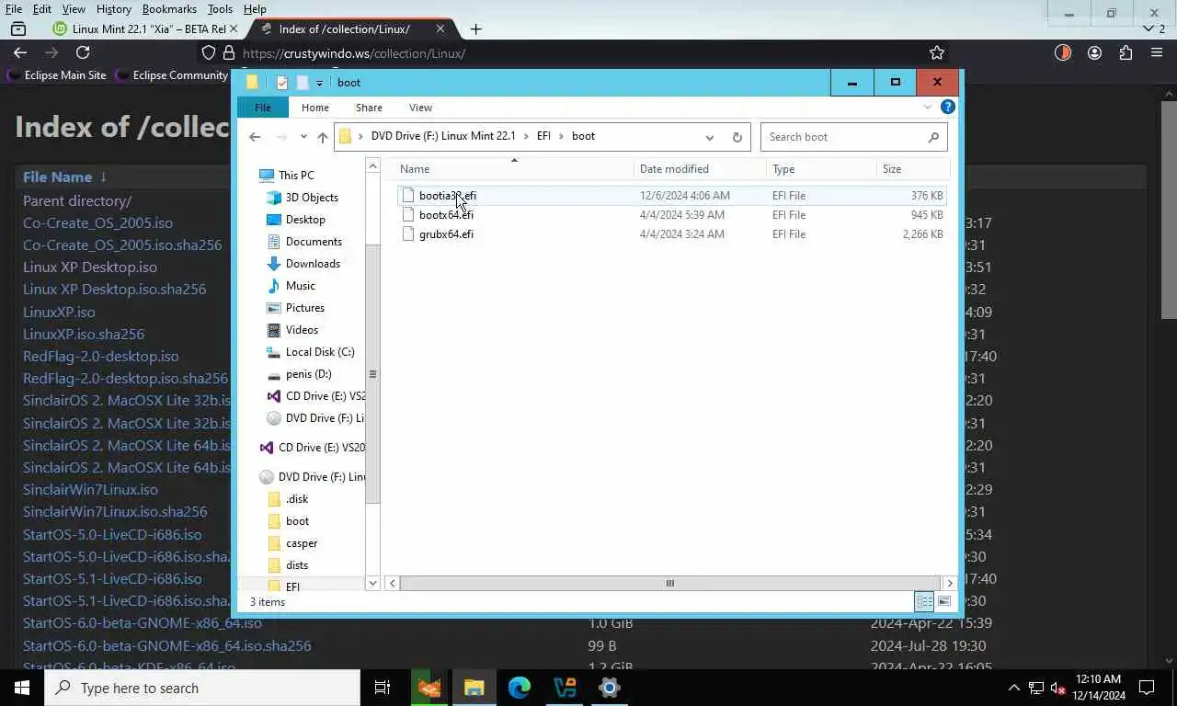
Task: Click navigation pane scroll up arrow
Action: pyautogui.click(x=372, y=166)
